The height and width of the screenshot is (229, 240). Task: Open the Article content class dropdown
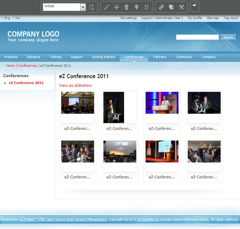pos(64,7)
